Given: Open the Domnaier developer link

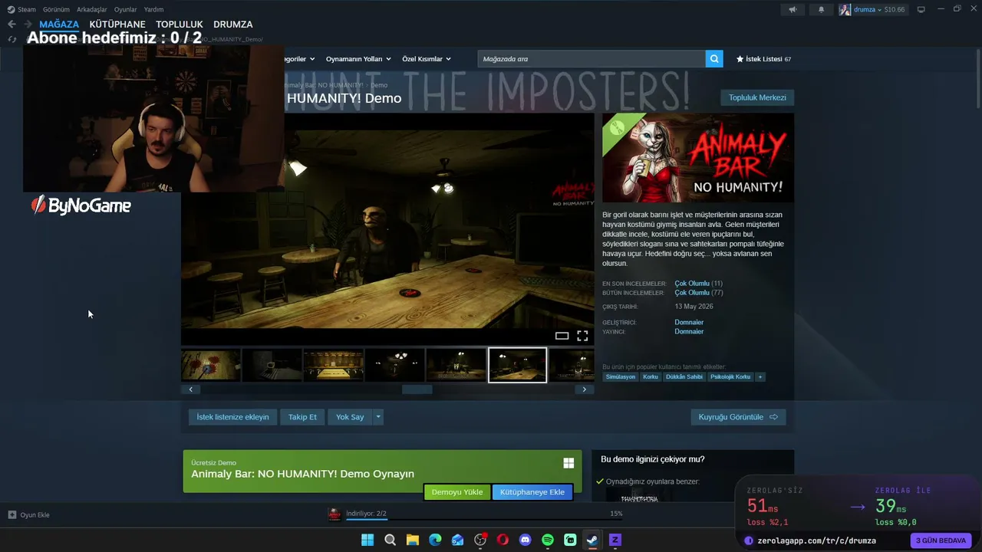Looking at the screenshot, I should [x=689, y=322].
